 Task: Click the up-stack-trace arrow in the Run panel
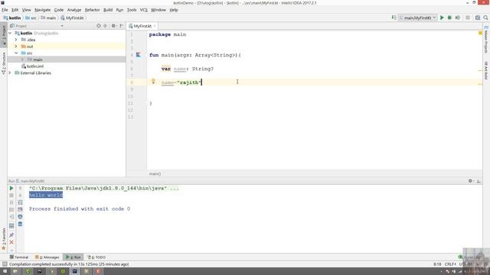click(x=21, y=189)
